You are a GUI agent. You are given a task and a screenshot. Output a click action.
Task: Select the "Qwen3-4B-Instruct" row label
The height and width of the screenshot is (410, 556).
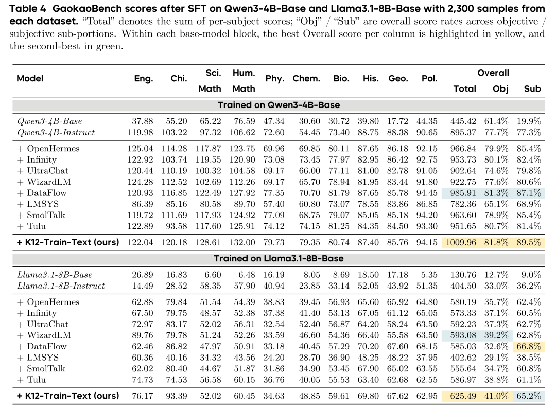tap(56, 133)
